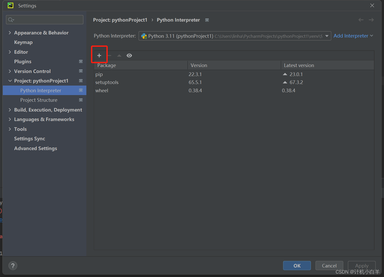Click the project-level icon in breadcrumb header
The height and width of the screenshot is (277, 384).
(x=207, y=20)
